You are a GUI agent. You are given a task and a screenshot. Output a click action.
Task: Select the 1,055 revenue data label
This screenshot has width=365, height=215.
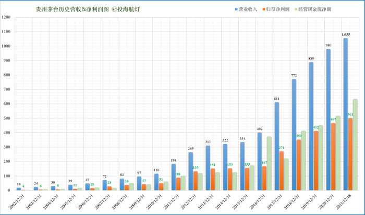pyautogui.click(x=346, y=35)
